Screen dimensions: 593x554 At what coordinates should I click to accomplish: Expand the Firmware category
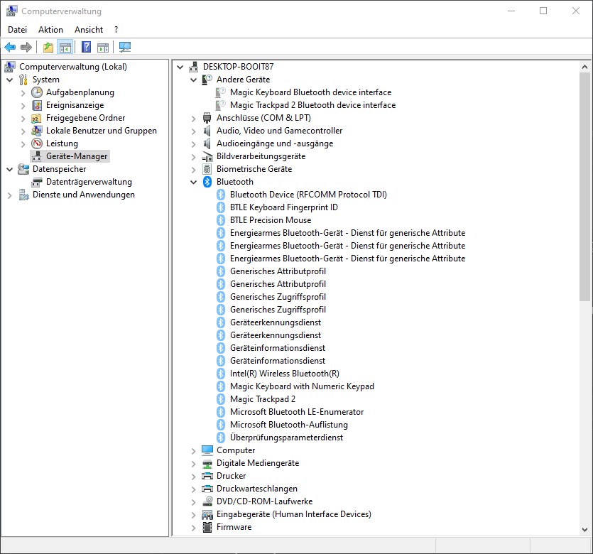click(x=194, y=528)
